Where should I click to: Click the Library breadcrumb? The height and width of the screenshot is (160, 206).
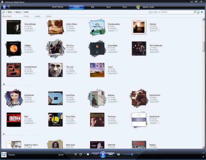pyautogui.click(x=18, y=12)
